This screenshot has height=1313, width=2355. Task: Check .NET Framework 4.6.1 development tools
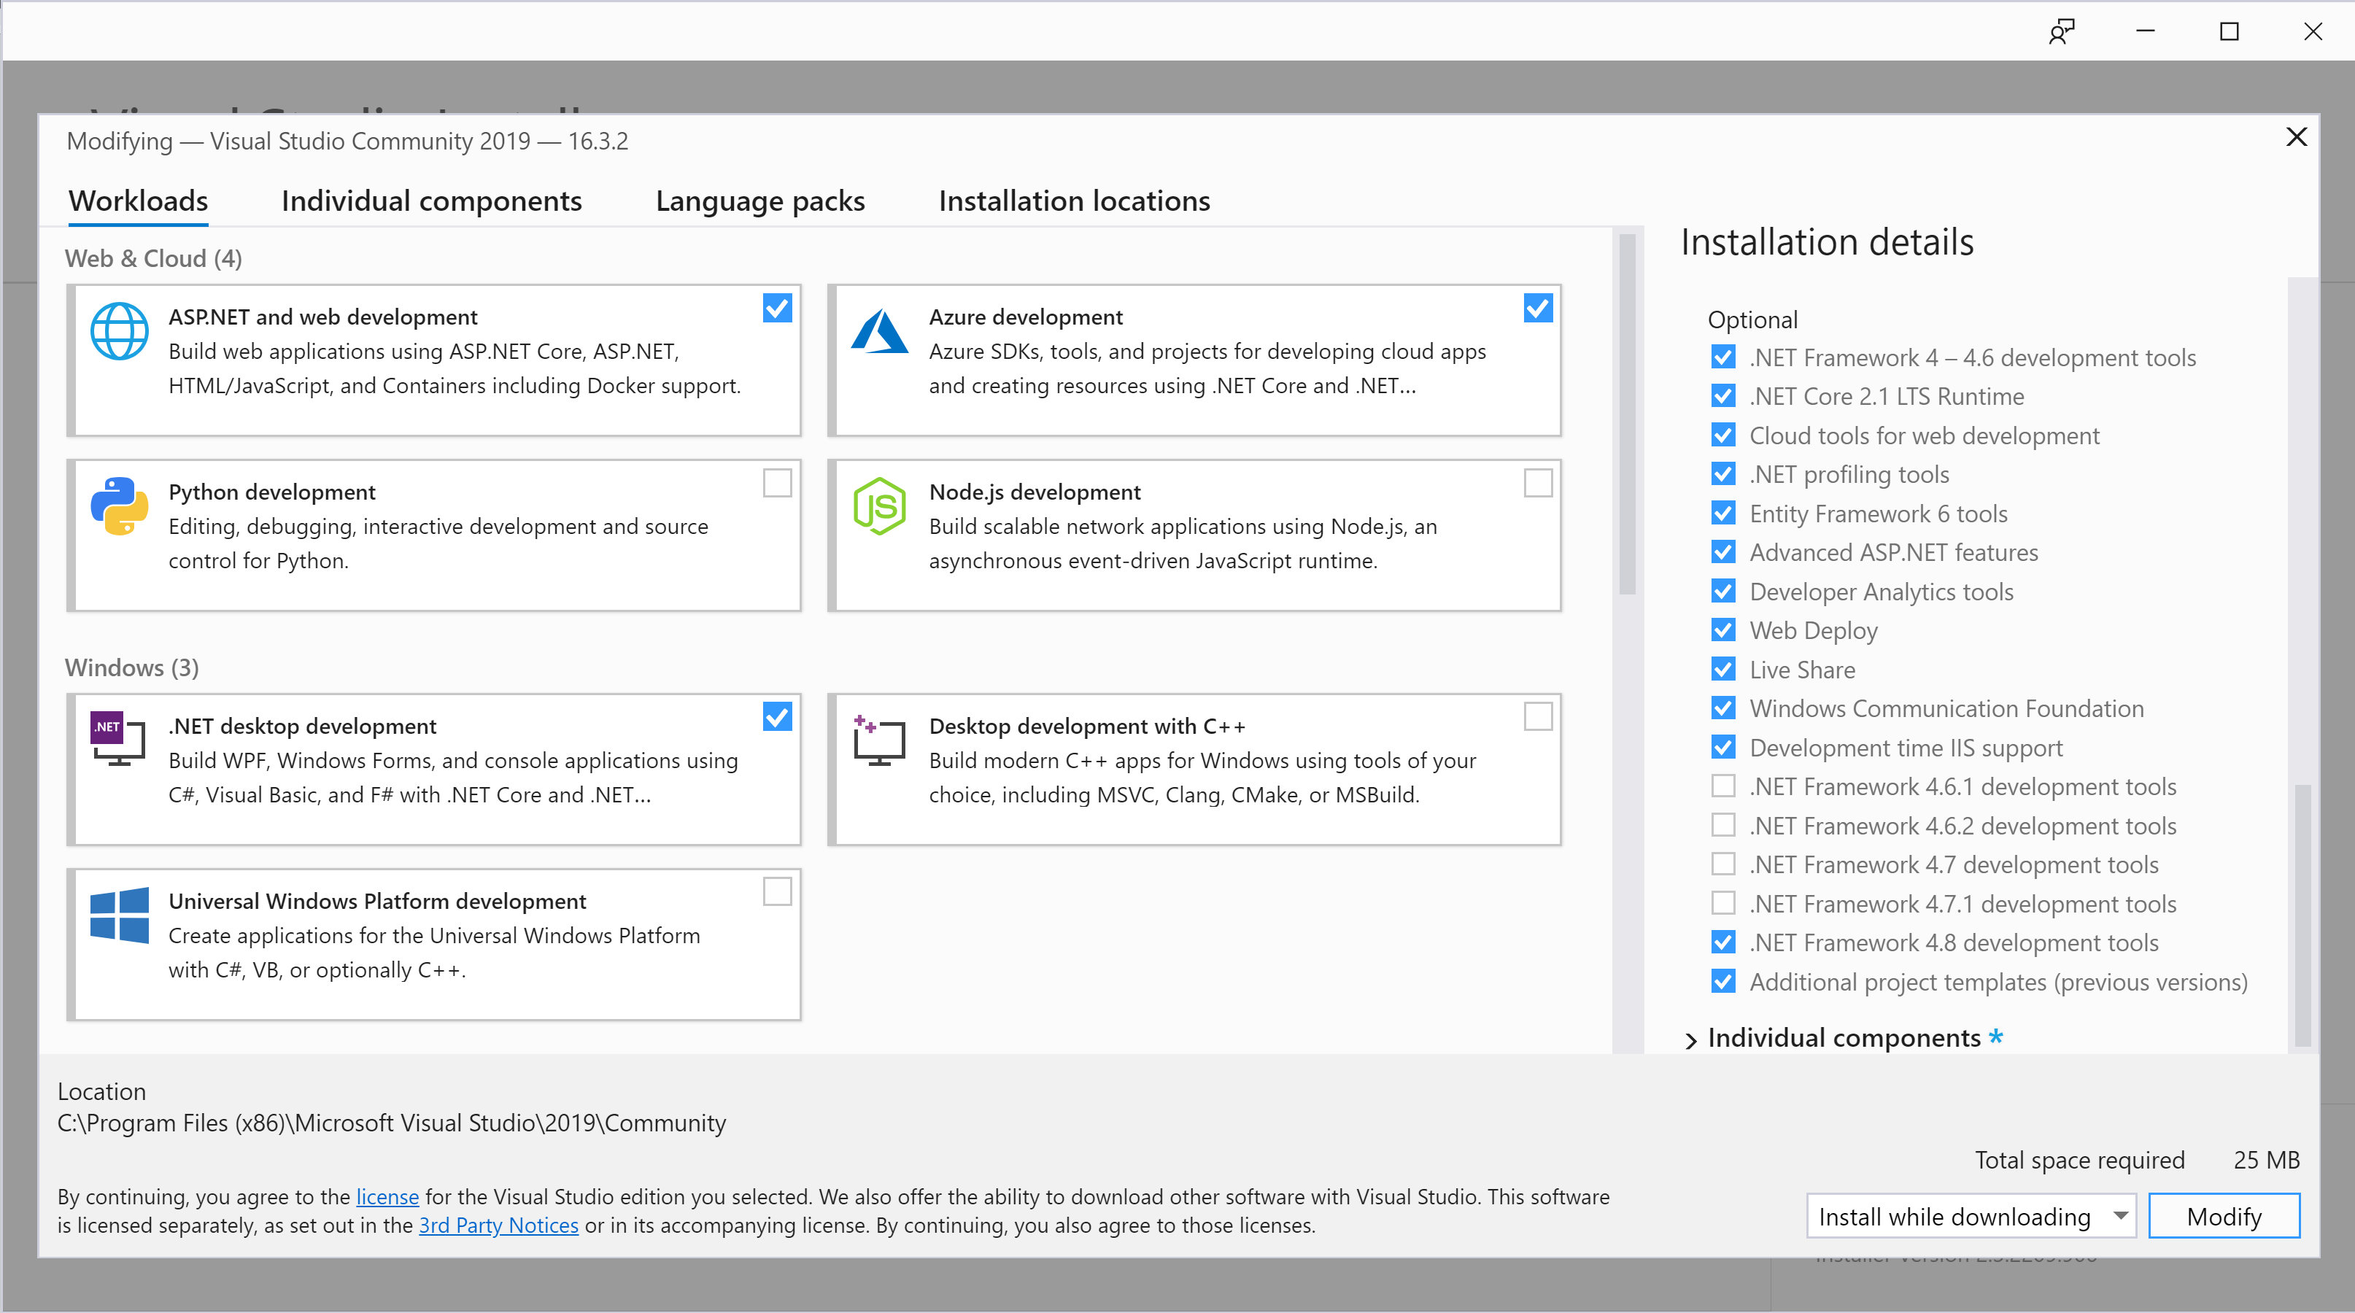pos(1723,786)
